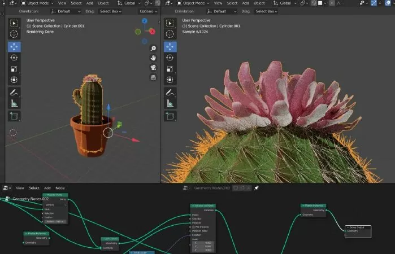Activate the Transform tool in left viewport

[x=14, y=80]
